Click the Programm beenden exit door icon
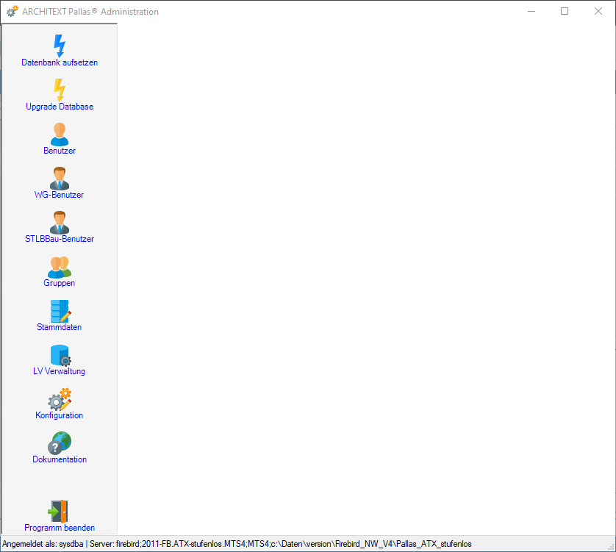This screenshot has width=616, height=552. [58, 511]
